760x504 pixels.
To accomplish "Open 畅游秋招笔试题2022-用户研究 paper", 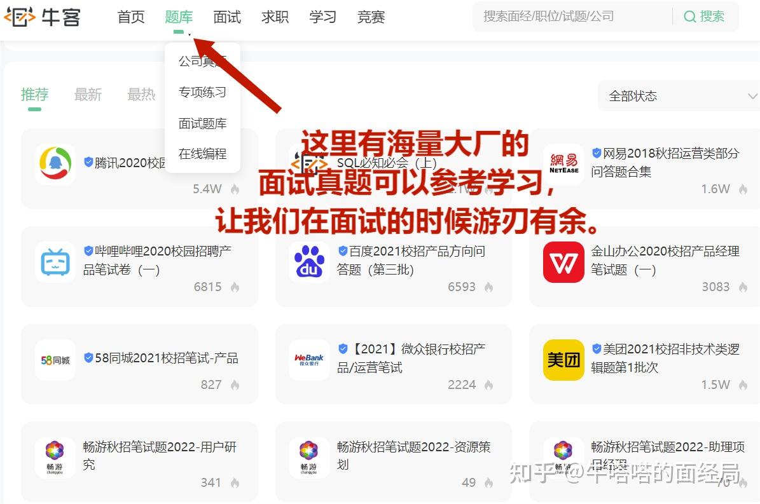I will coord(160,455).
